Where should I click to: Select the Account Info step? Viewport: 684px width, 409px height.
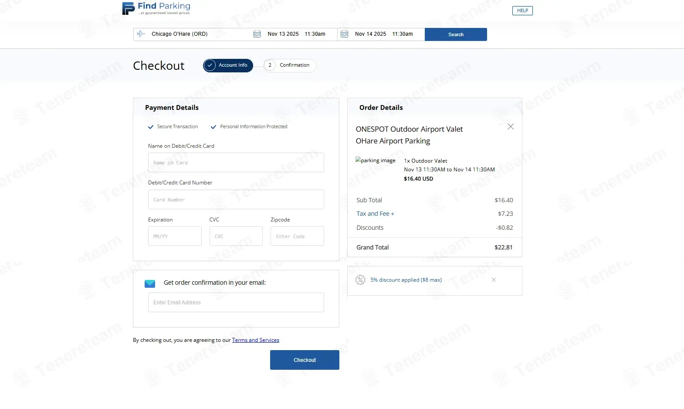[233, 65]
